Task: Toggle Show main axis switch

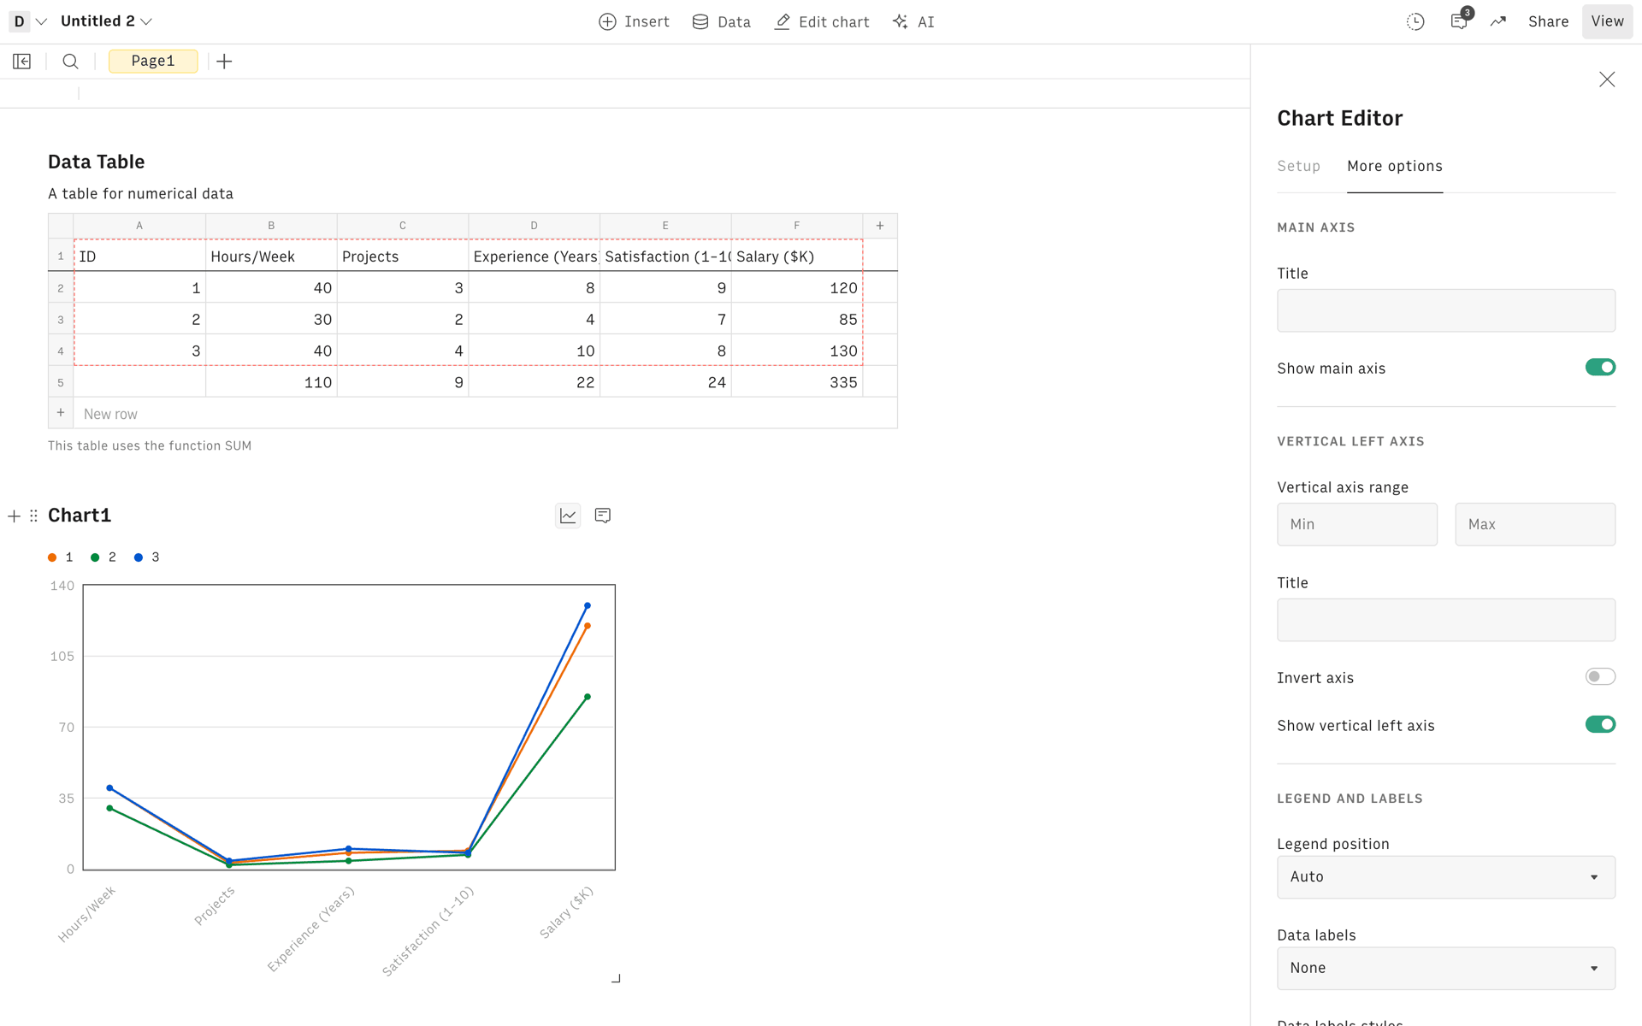Action: (1600, 368)
